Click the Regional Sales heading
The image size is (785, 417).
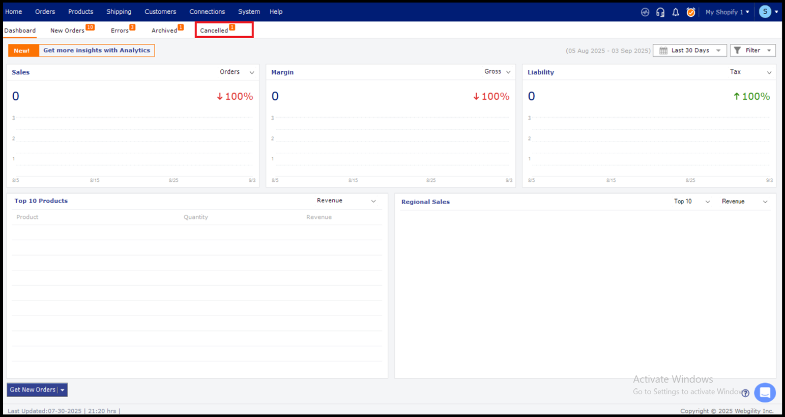coord(425,202)
